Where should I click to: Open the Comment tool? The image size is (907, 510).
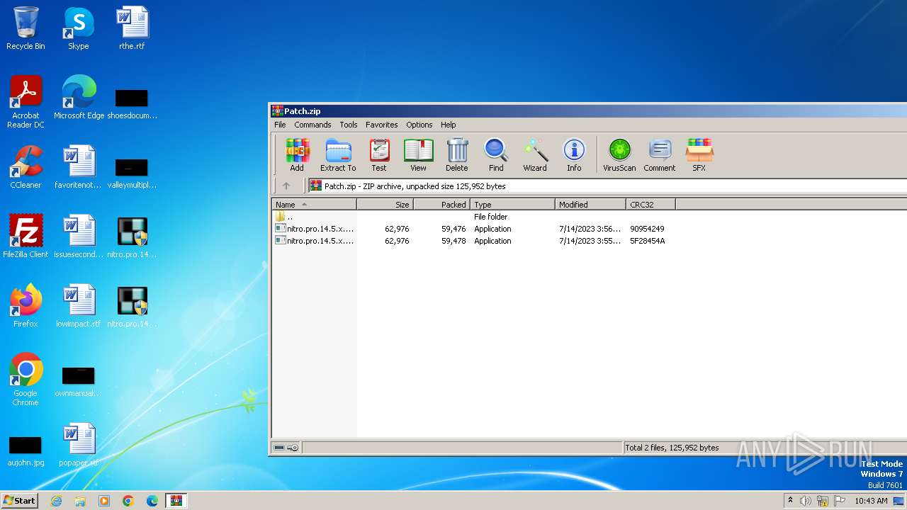tap(660, 155)
